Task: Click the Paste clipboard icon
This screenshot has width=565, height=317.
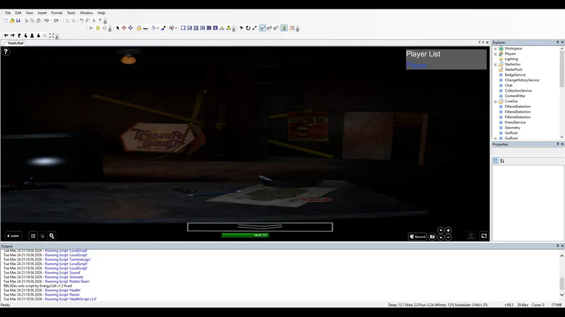Action: click(x=38, y=21)
